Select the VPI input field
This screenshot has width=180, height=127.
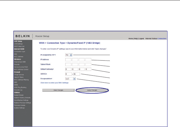click(x=69, y=74)
